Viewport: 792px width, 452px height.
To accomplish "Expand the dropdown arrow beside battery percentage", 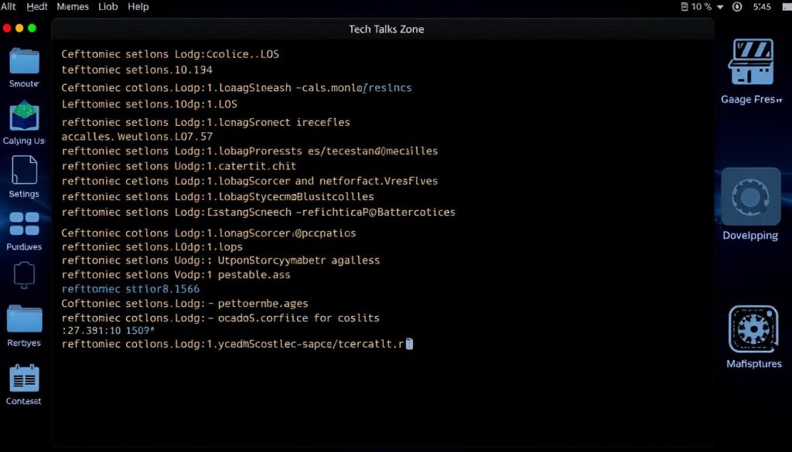I will 720,7.
